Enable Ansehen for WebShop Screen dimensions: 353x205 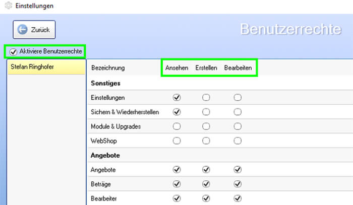pos(177,141)
